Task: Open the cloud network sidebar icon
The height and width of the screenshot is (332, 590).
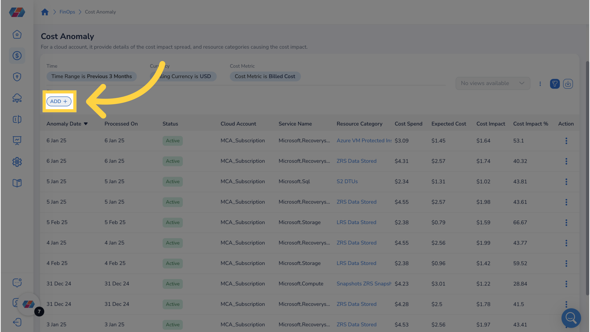Action: click(x=17, y=98)
